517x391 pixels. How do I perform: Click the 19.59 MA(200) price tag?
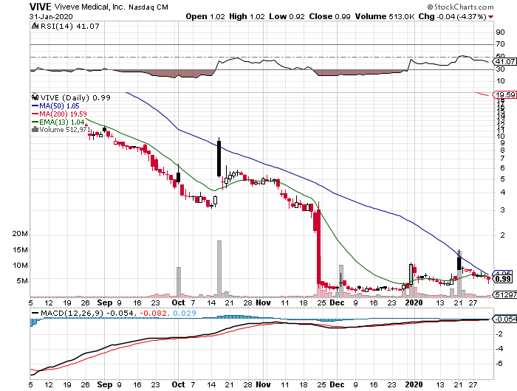click(x=504, y=95)
